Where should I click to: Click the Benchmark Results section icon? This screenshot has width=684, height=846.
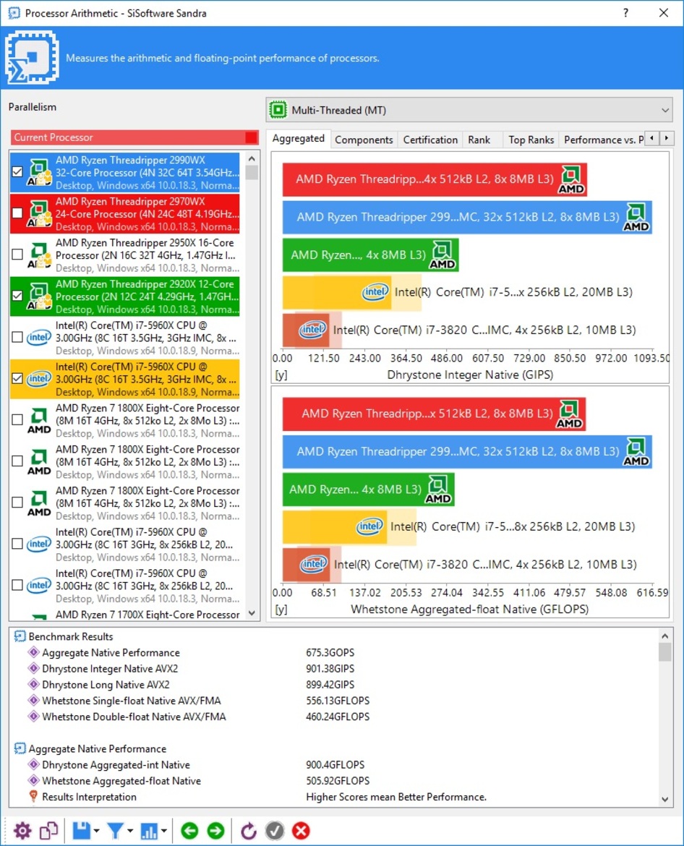point(20,636)
